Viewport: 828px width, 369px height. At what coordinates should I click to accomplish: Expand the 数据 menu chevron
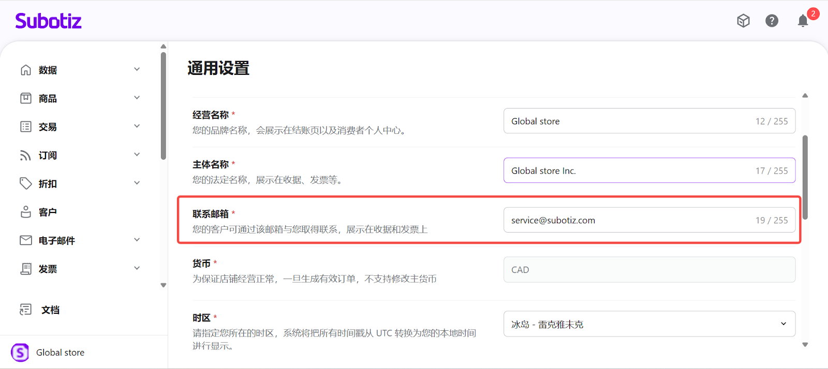coord(137,69)
